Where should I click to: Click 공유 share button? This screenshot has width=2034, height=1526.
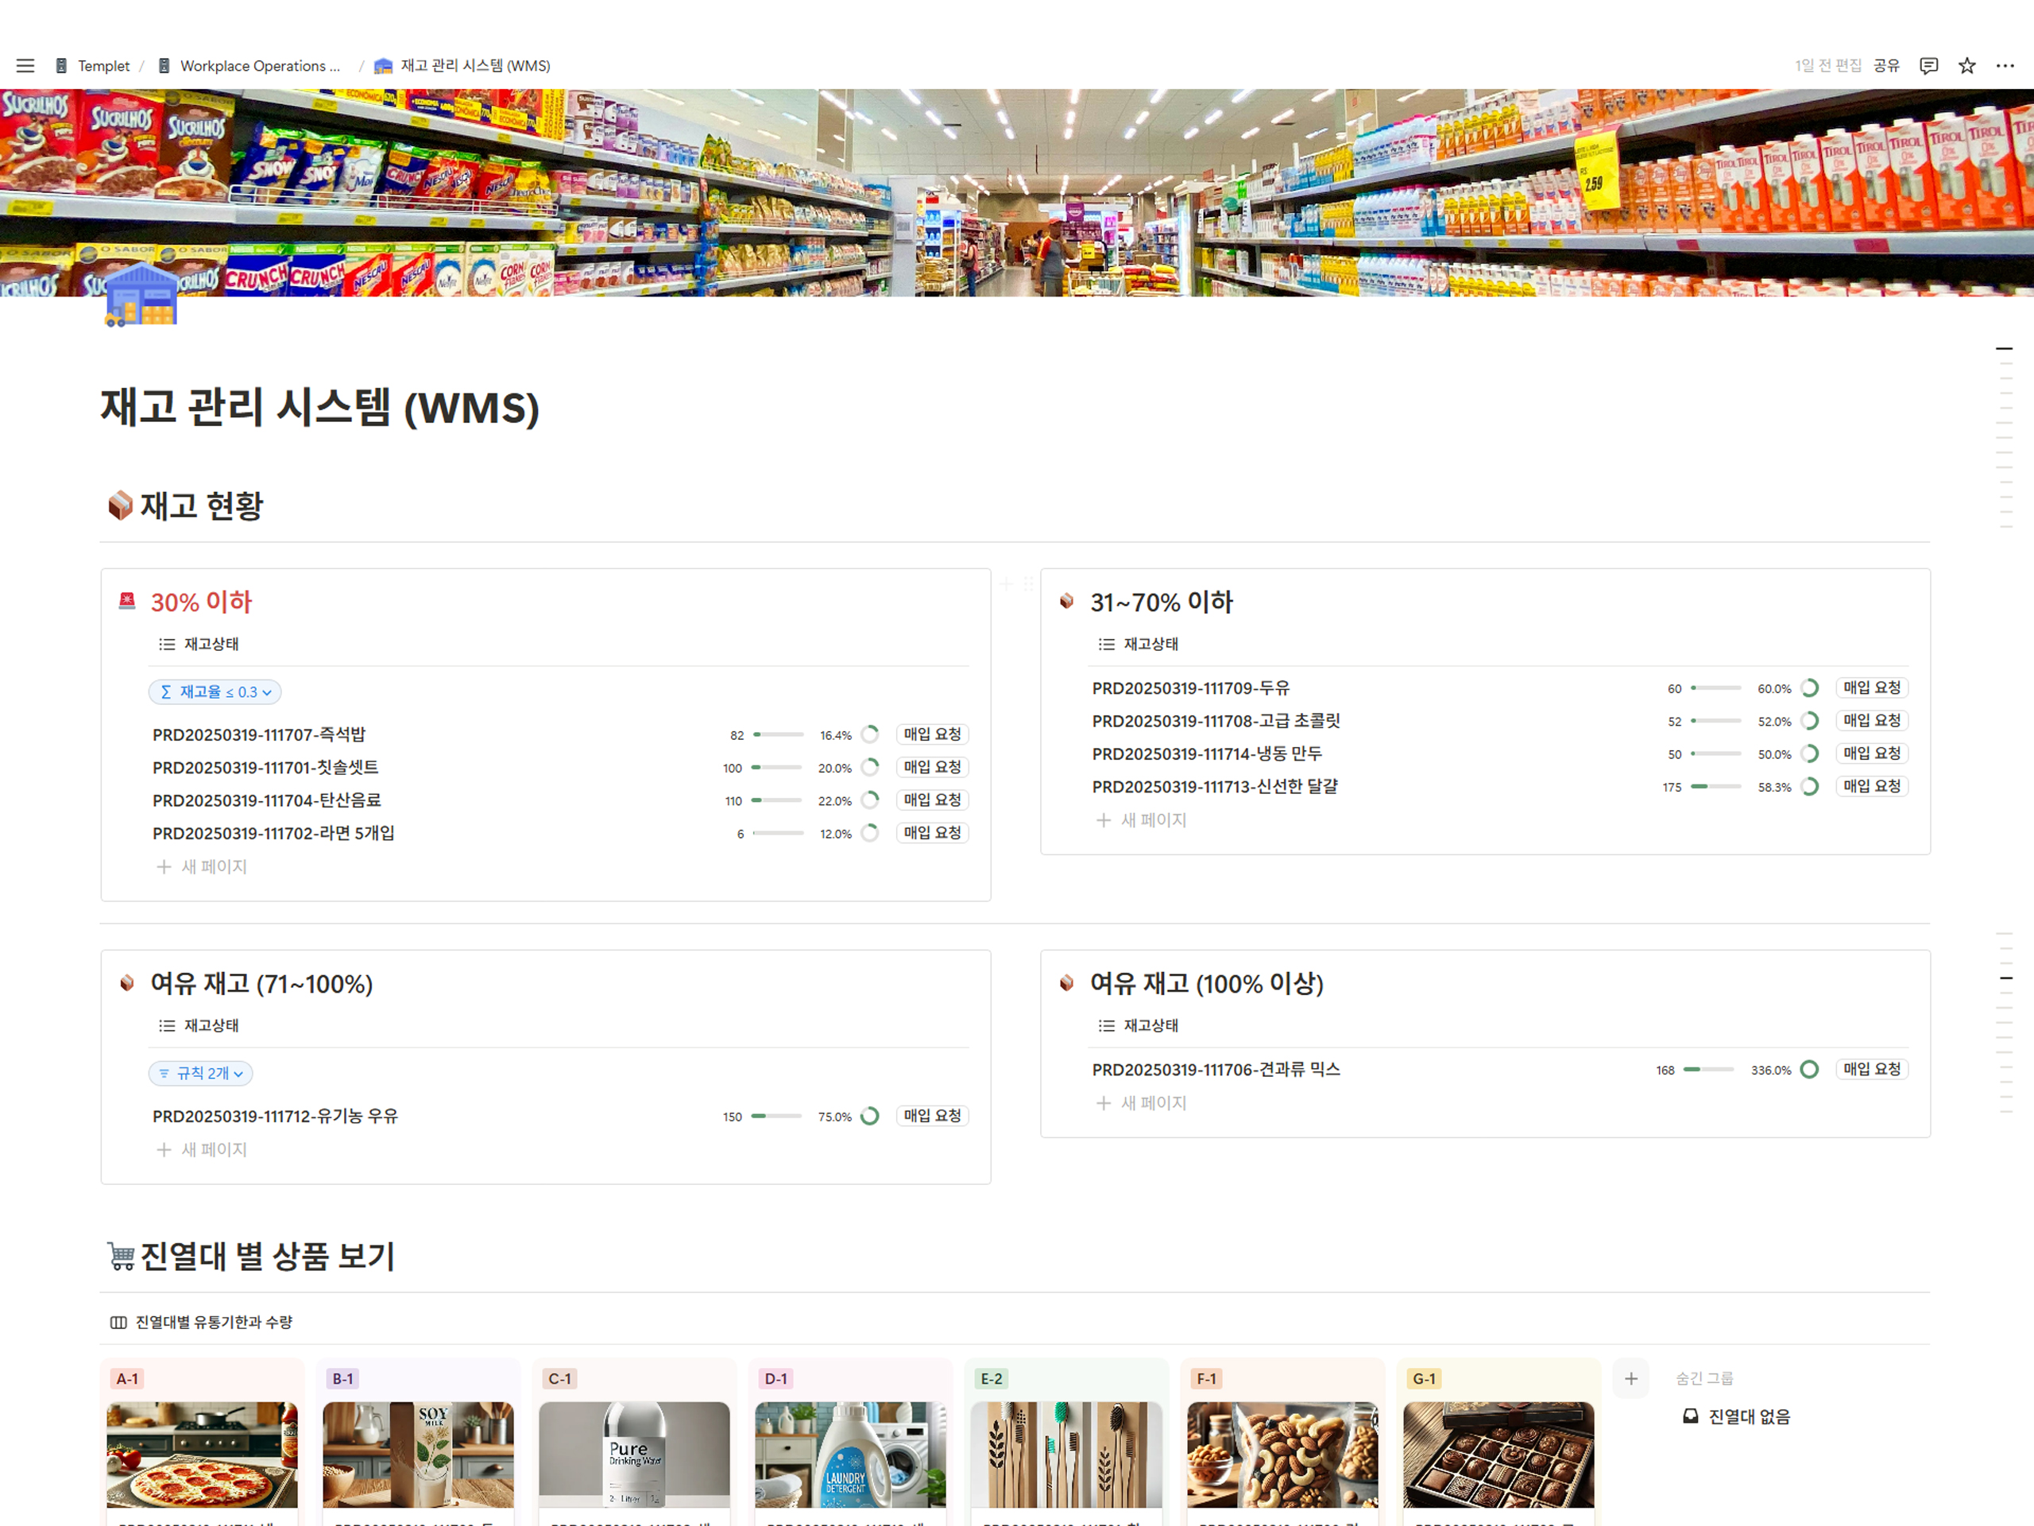[x=1886, y=65]
